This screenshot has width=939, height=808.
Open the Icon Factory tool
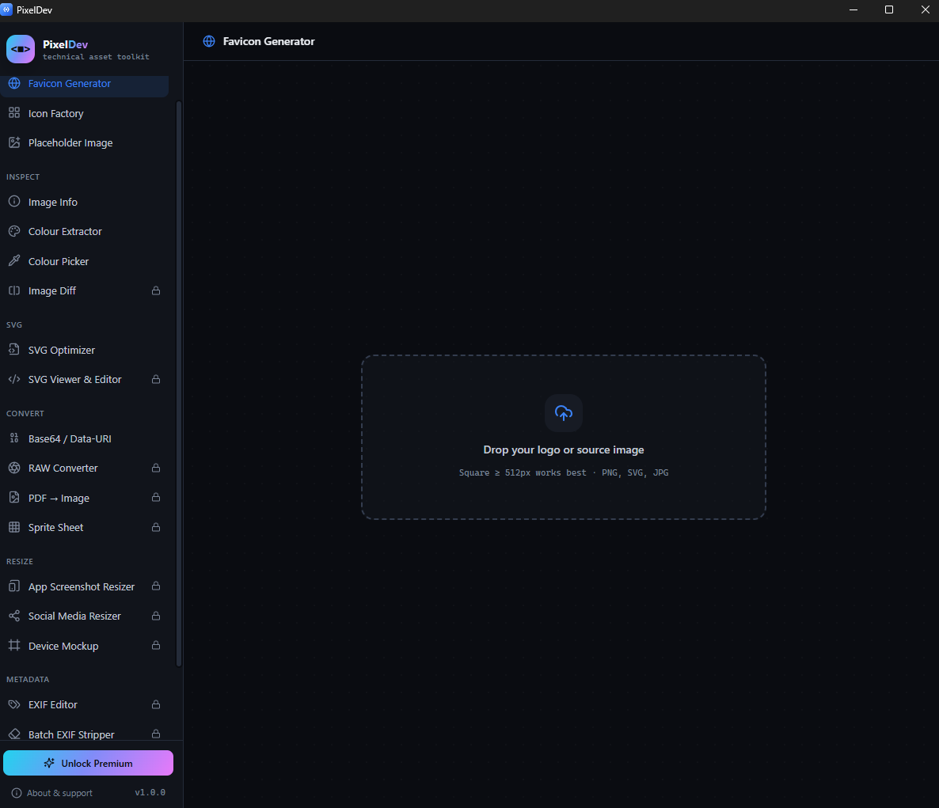pos(85,113)
